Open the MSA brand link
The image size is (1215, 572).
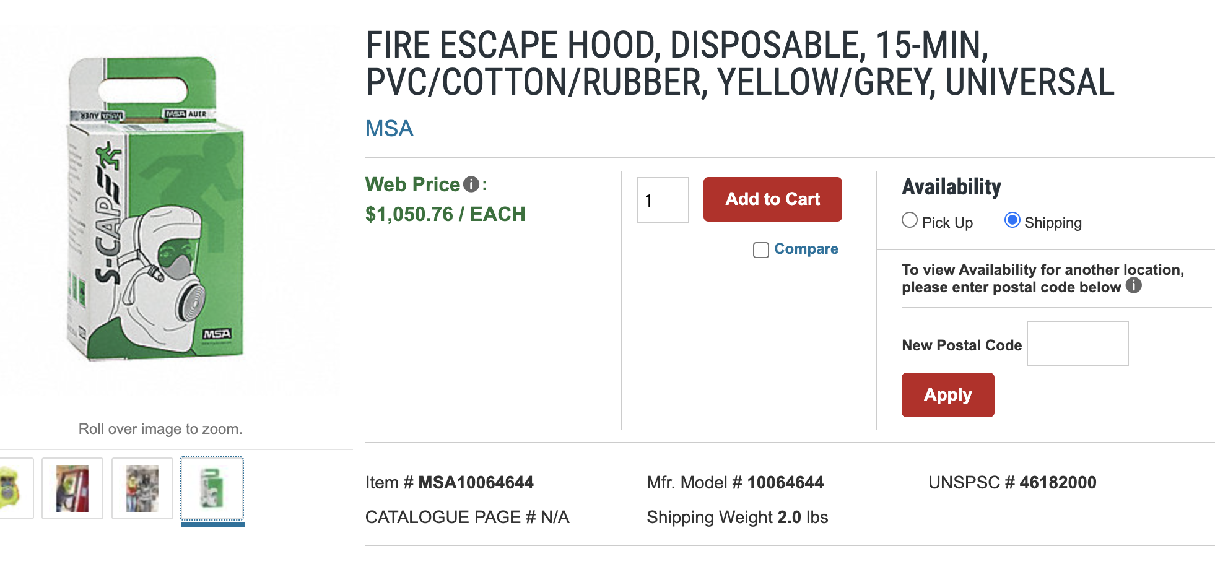point(389,129)
